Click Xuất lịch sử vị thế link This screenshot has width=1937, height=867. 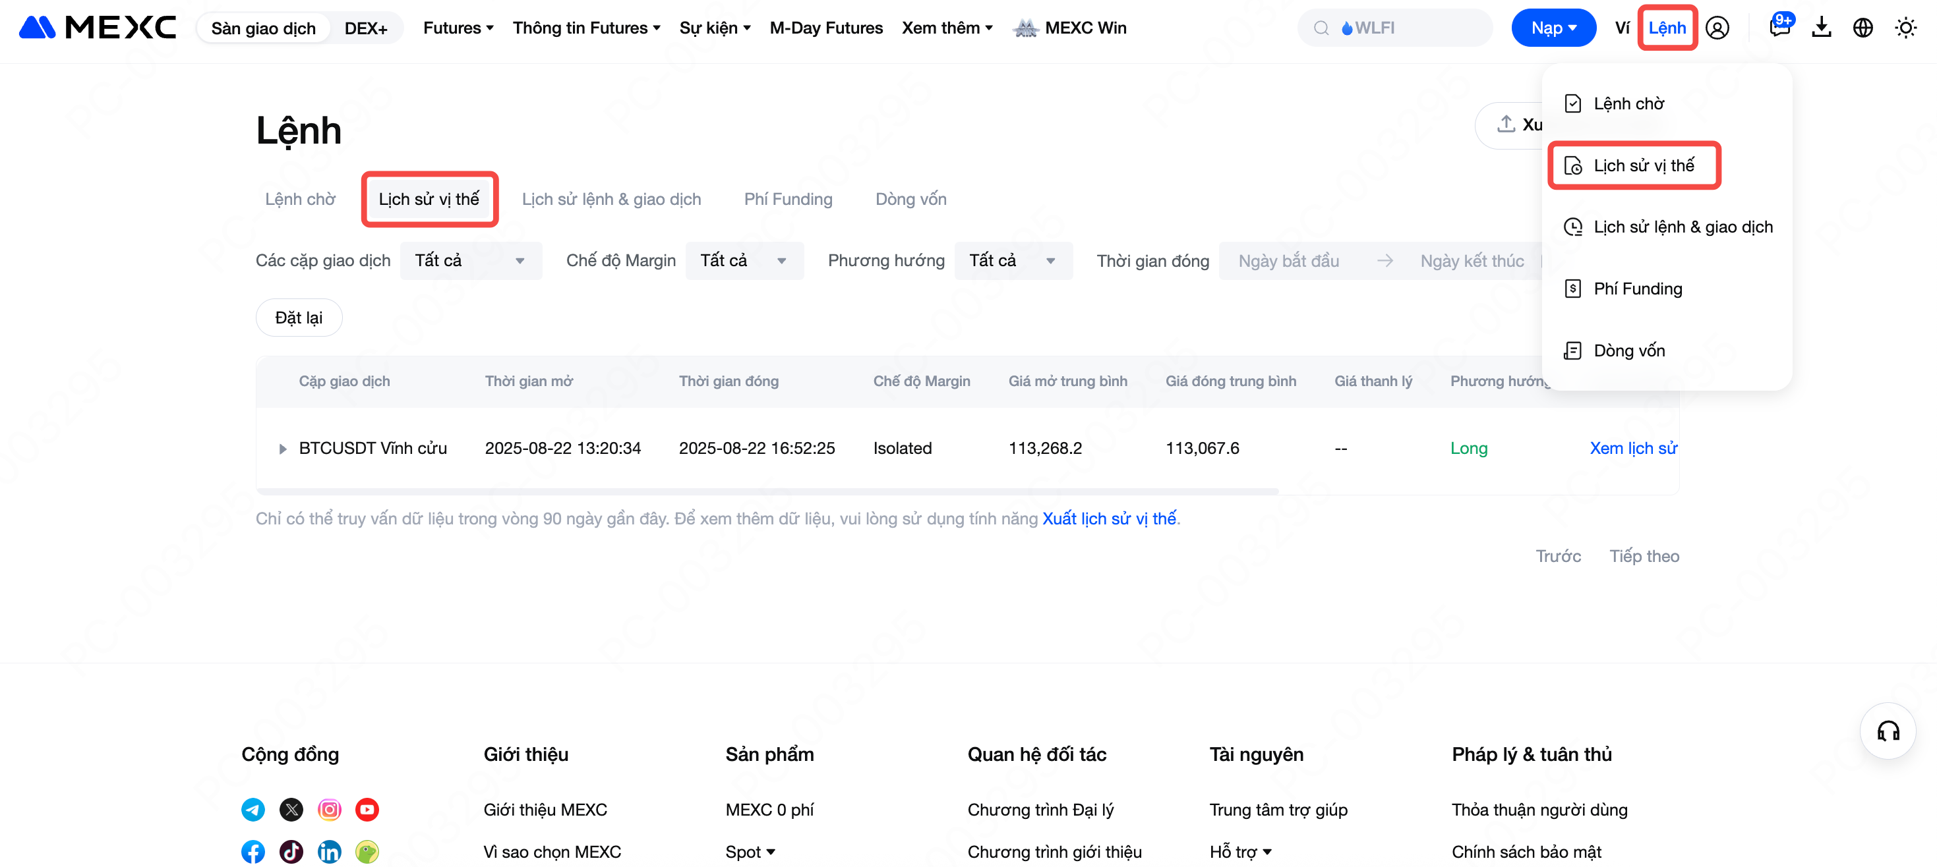1108,518
